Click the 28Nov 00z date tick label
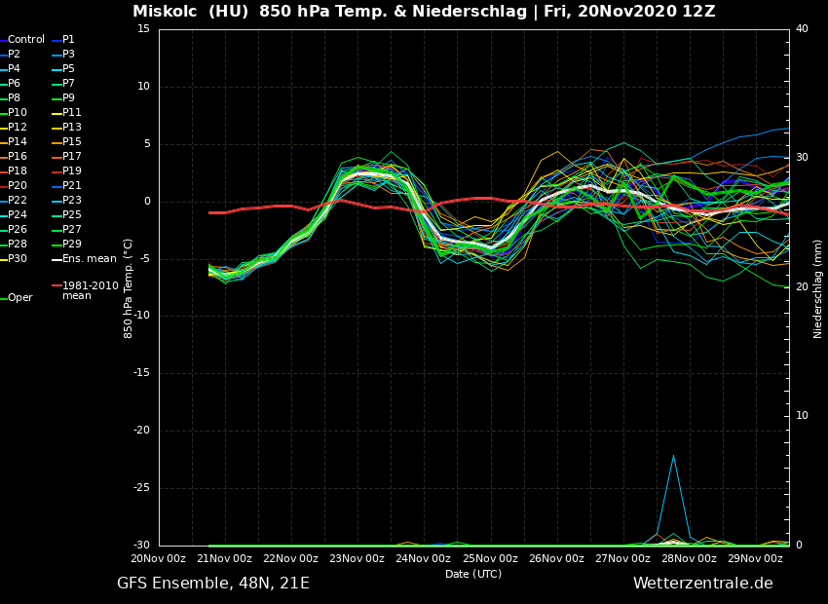Viewport: 828px width, 604px height. point(689,558)
